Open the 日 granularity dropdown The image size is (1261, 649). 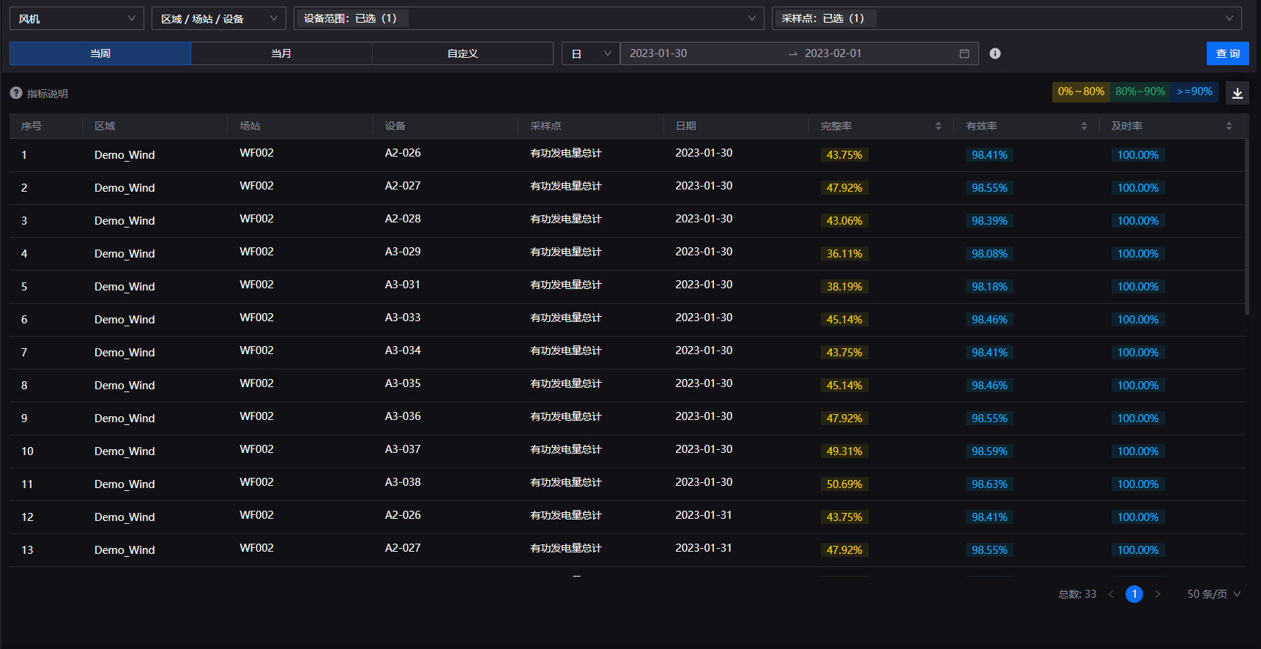point(590,53)
